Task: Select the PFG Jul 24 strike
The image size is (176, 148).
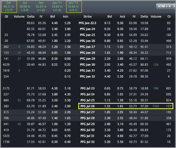Action: [87, 94]
